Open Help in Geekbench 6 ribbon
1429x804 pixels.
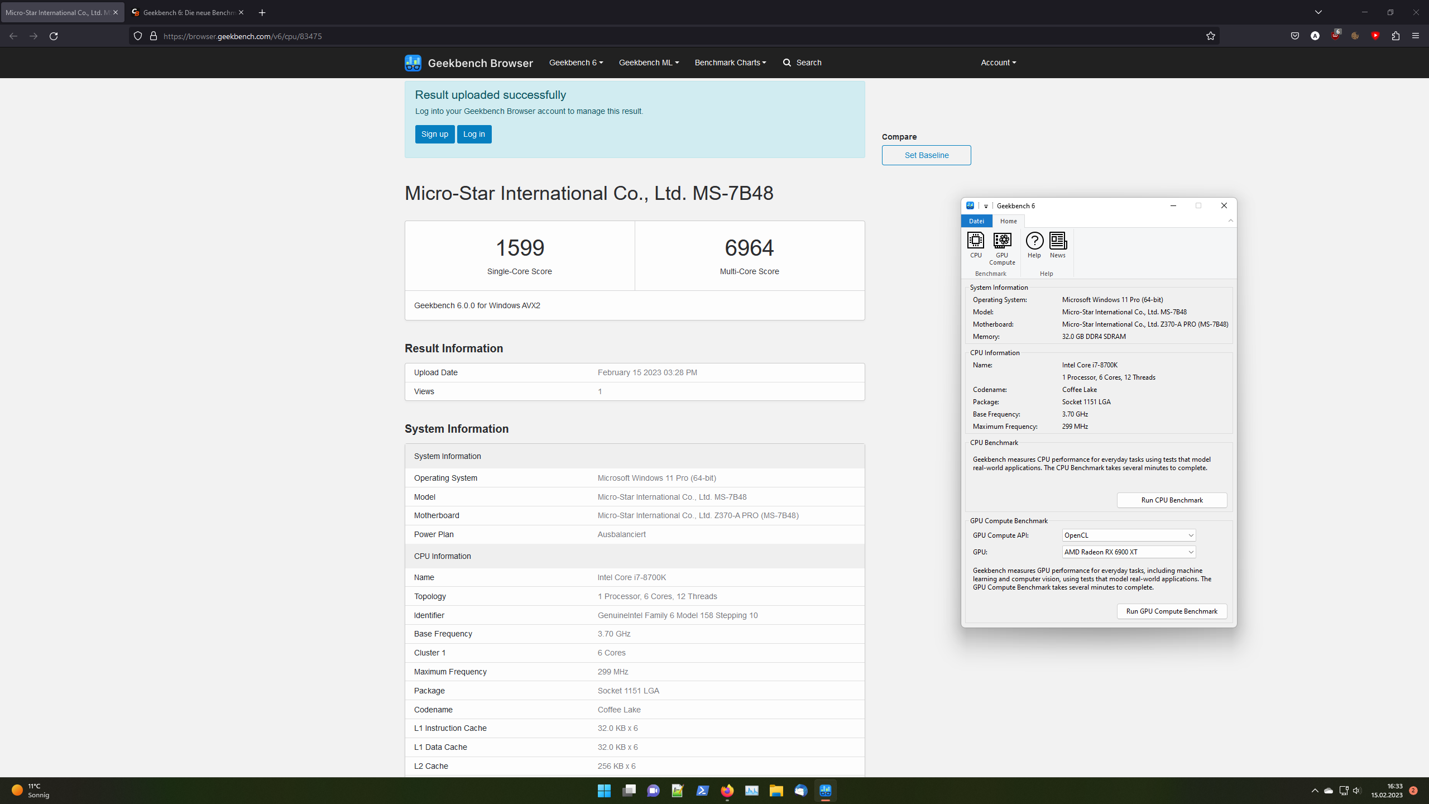click(x=1034, y=245)
